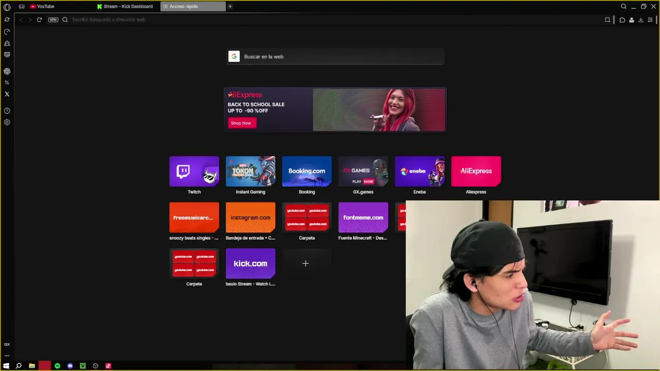The height and width of the screenshot is (371, 660).
Task: Open Discord from the taskbar
Action: (x=70, y=366)
